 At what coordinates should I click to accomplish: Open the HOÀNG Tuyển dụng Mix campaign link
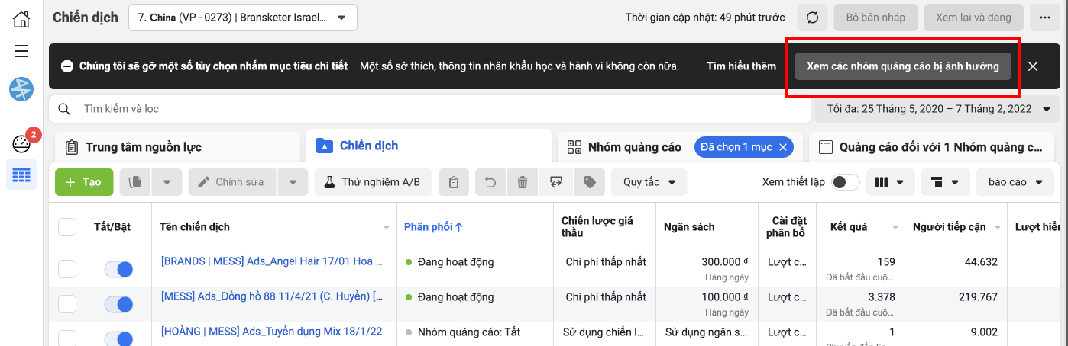pyautogui.click(x=272, y=332)
